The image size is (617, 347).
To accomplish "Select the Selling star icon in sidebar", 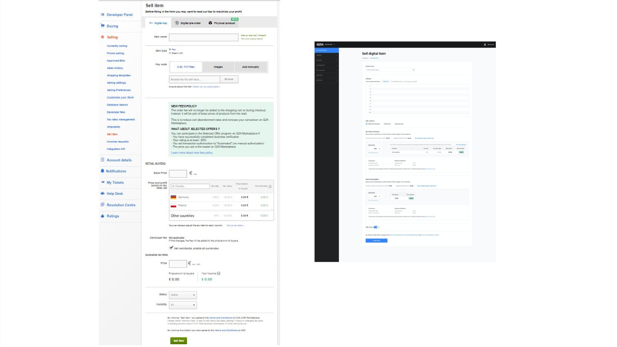I will tap(102, 37).
